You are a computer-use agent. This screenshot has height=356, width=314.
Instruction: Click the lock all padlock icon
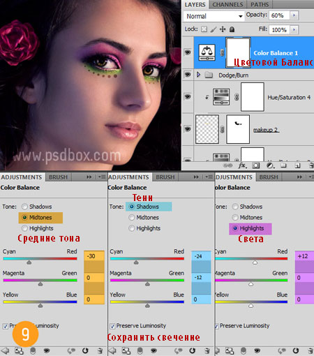[x=232, y=29]
